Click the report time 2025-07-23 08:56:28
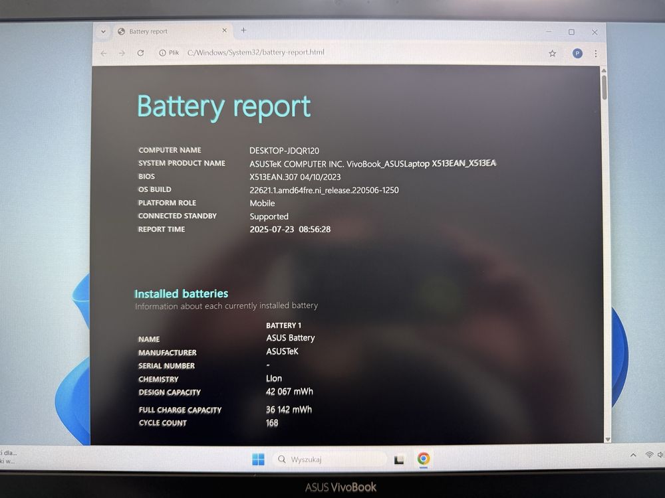665x498 pixels. 290,229
